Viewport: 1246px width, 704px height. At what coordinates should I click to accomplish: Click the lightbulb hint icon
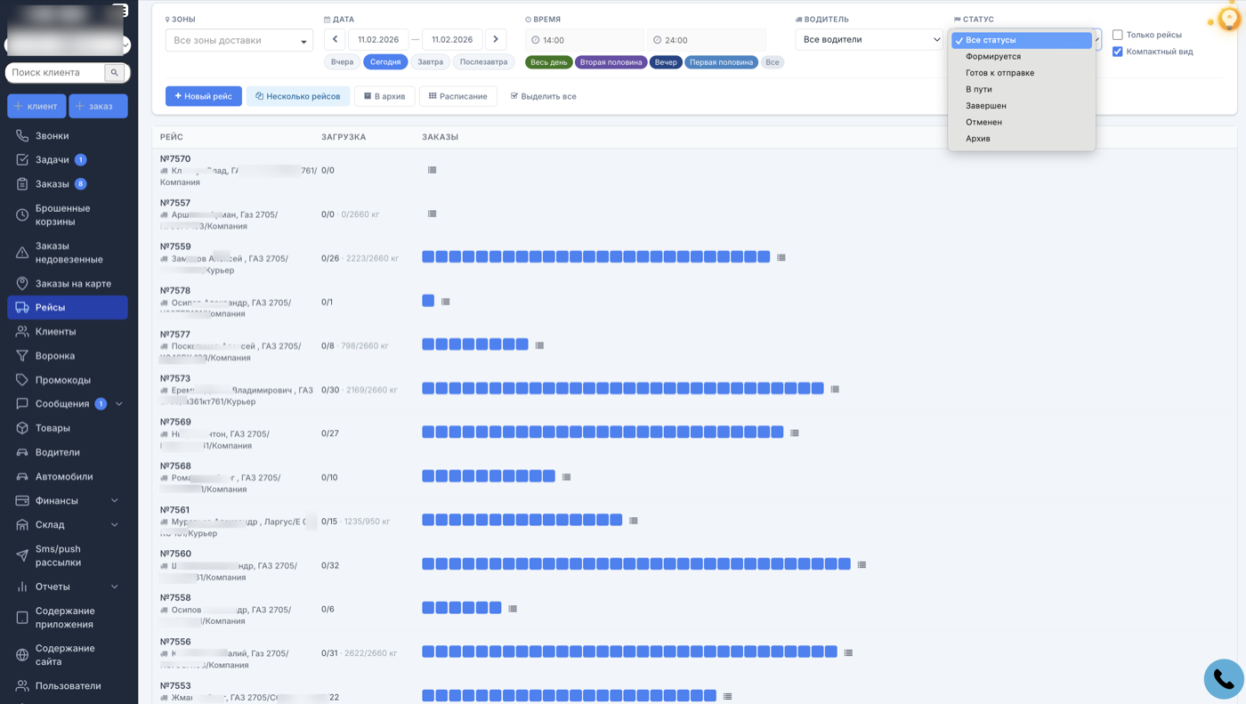[1228, 20]
